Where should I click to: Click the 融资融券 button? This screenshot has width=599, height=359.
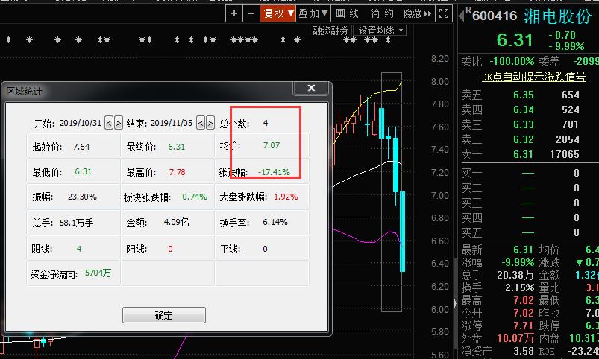(330, 31)
